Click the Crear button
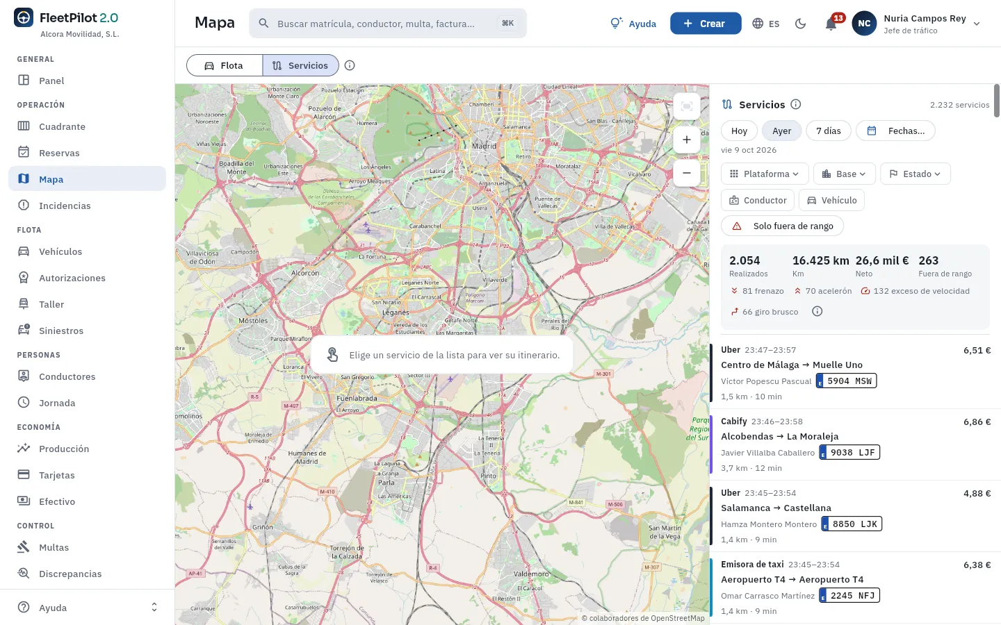 pyautogui.click(x=706, y=24)
